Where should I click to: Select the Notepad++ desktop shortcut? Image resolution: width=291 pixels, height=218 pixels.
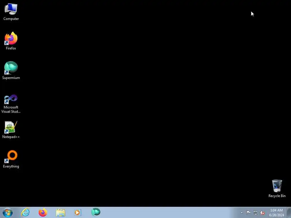pos(11,130)
